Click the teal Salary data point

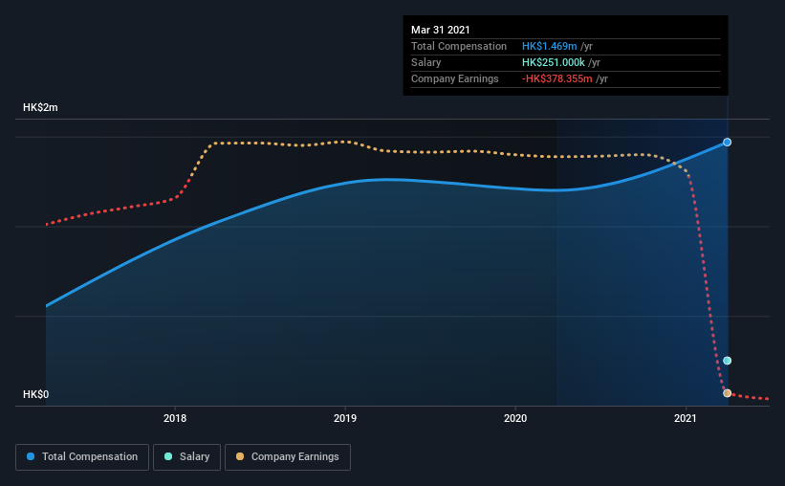click(x=727, y=361)
